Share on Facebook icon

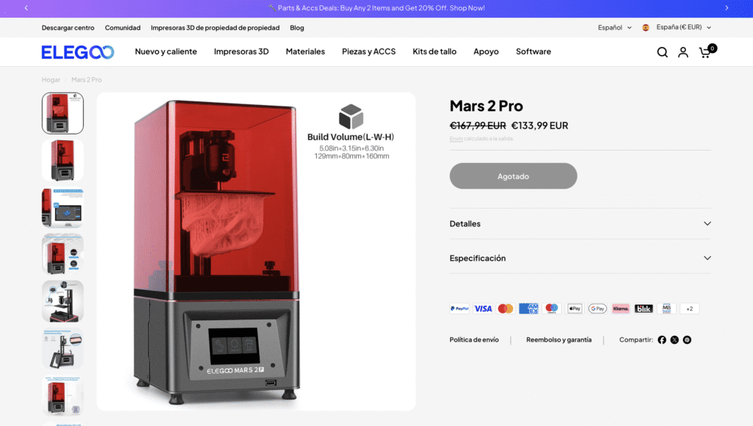click(662, 339)
